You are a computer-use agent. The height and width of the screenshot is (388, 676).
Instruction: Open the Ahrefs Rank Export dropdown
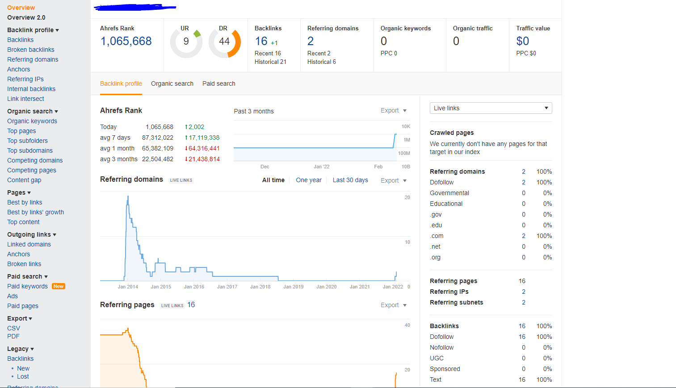(394, 111)
